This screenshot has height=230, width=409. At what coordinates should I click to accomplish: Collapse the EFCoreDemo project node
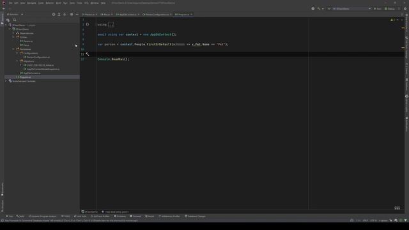coord(10,29)
